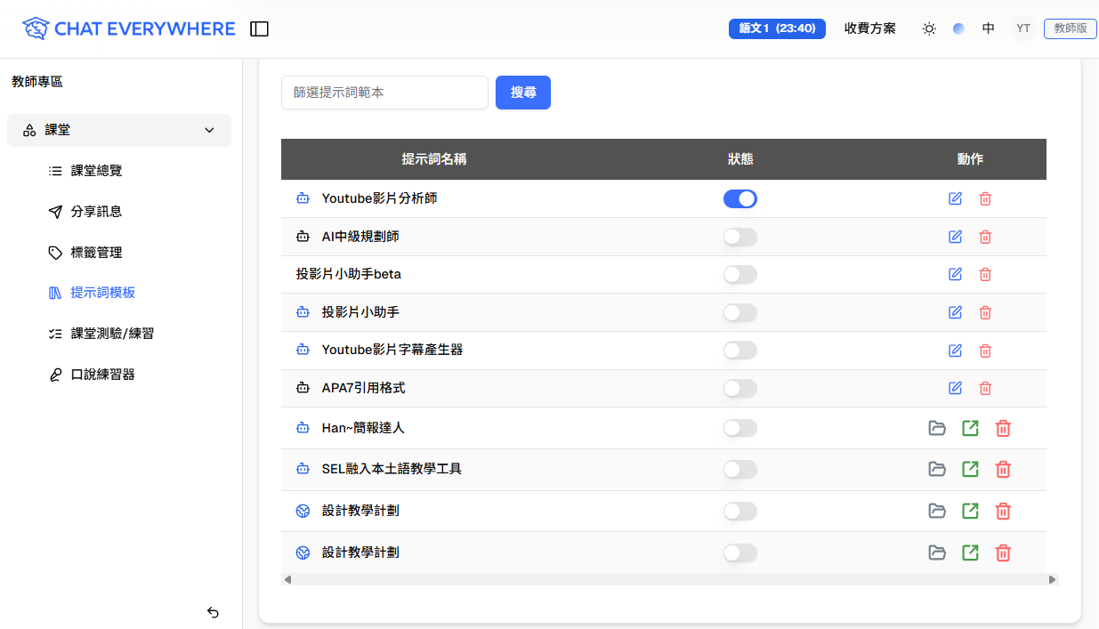Switch to light theme sun icon
1099x629 pixels.
coord(929,28)
